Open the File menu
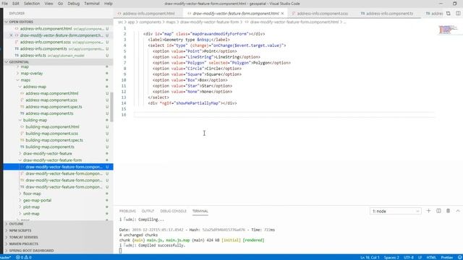463x260 pixels. point(5,4)
